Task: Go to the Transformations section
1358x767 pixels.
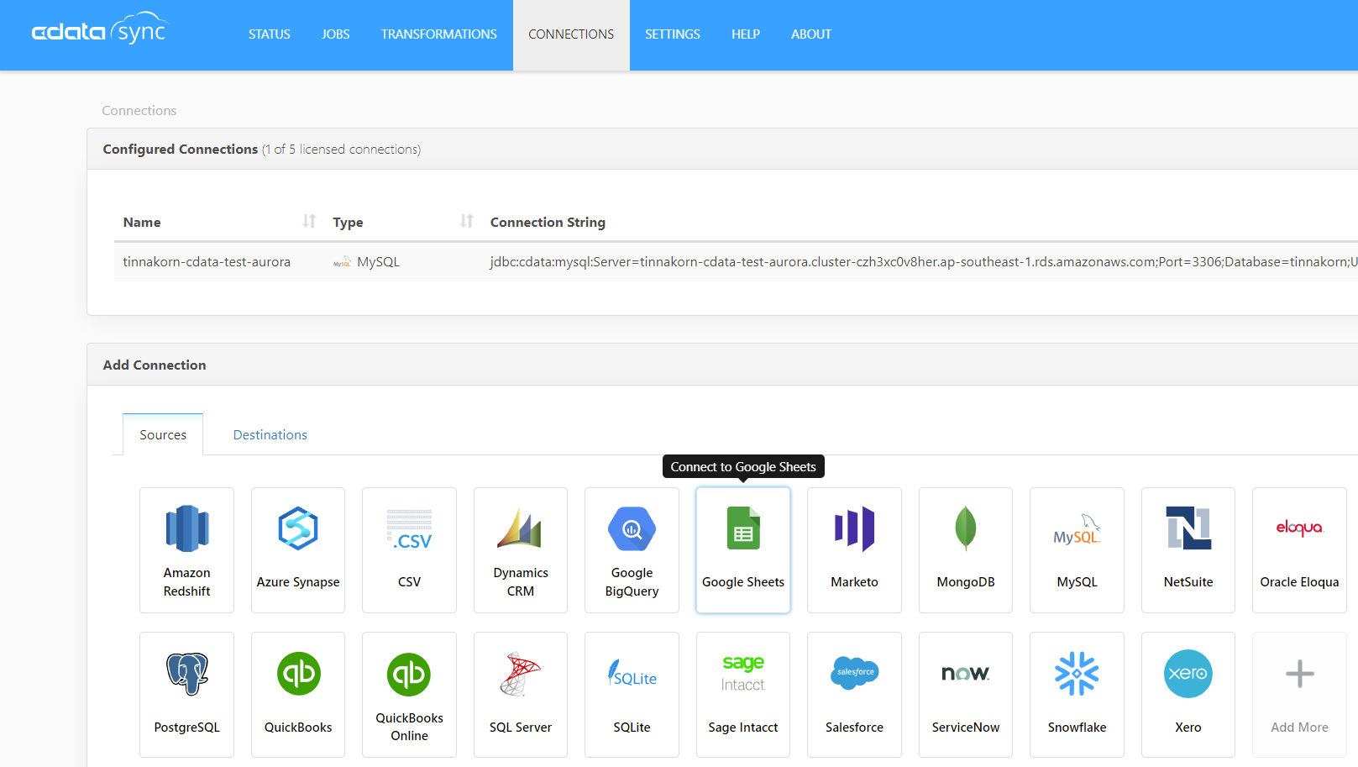Action: pyautogui.click(x=438, y=34)
